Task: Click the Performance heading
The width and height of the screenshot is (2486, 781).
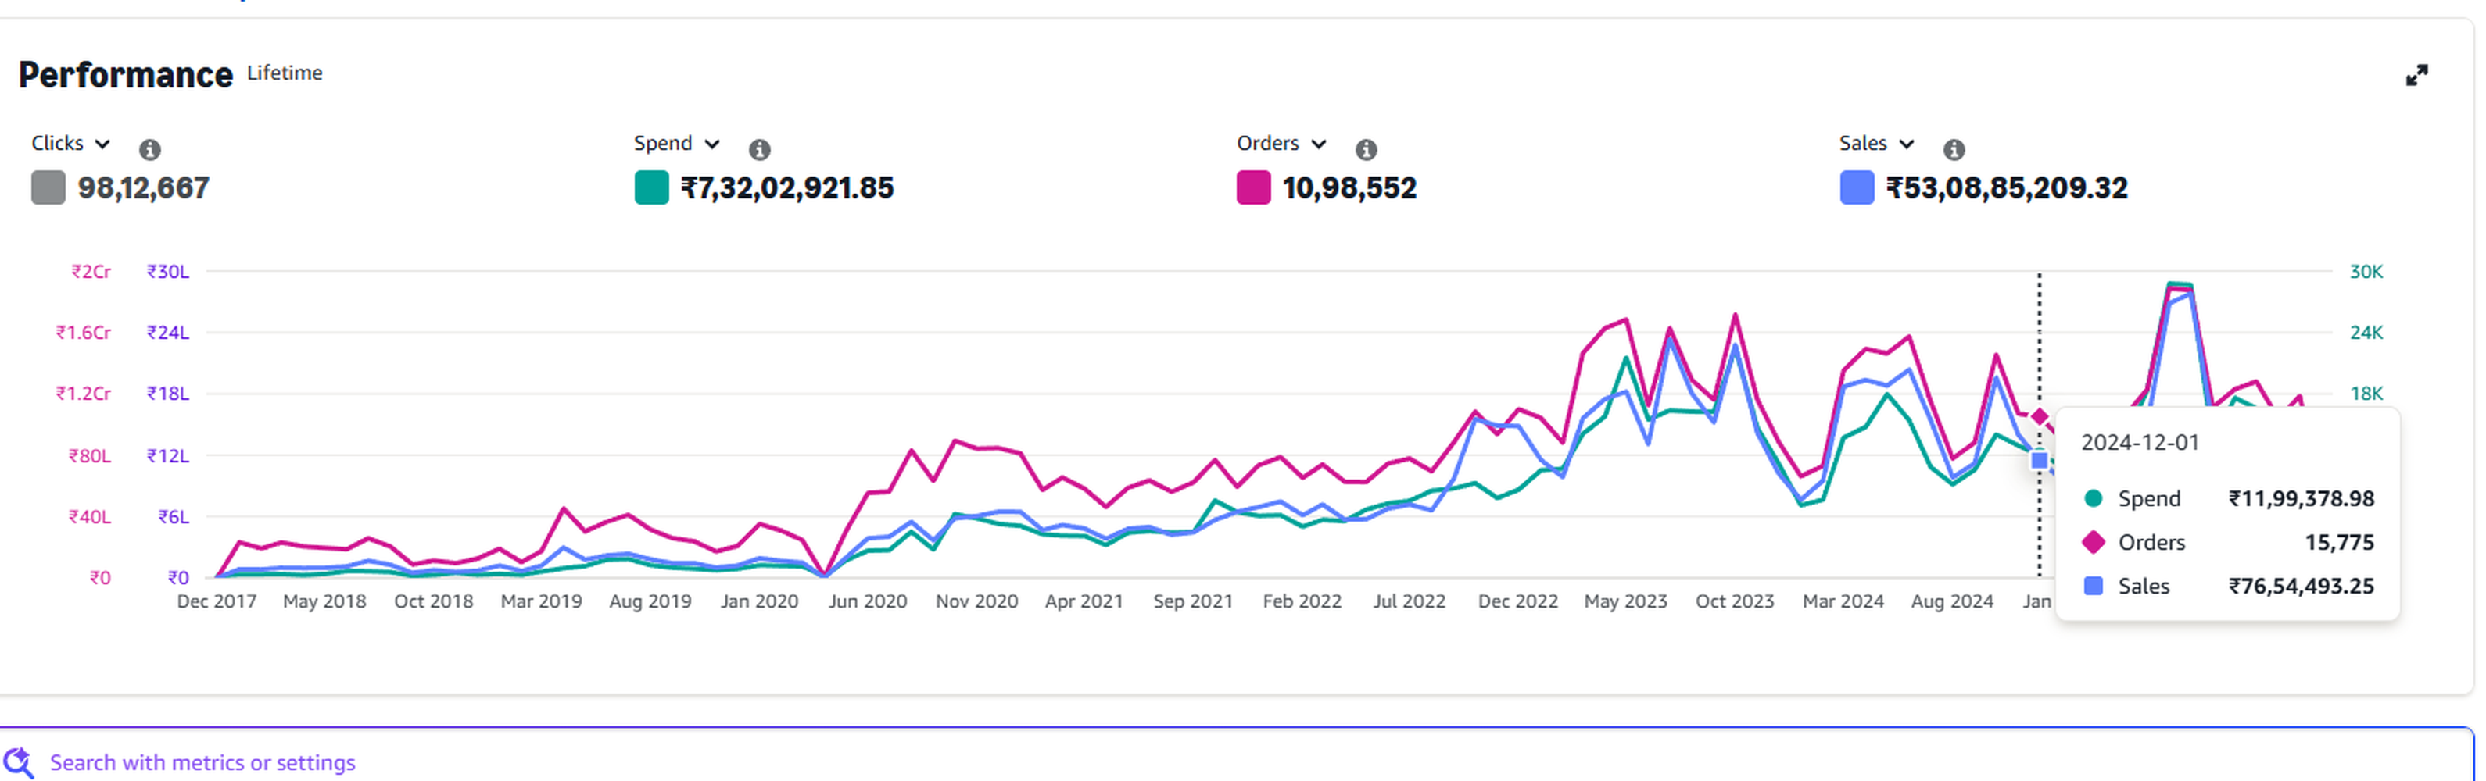Action: click(125, 75)
